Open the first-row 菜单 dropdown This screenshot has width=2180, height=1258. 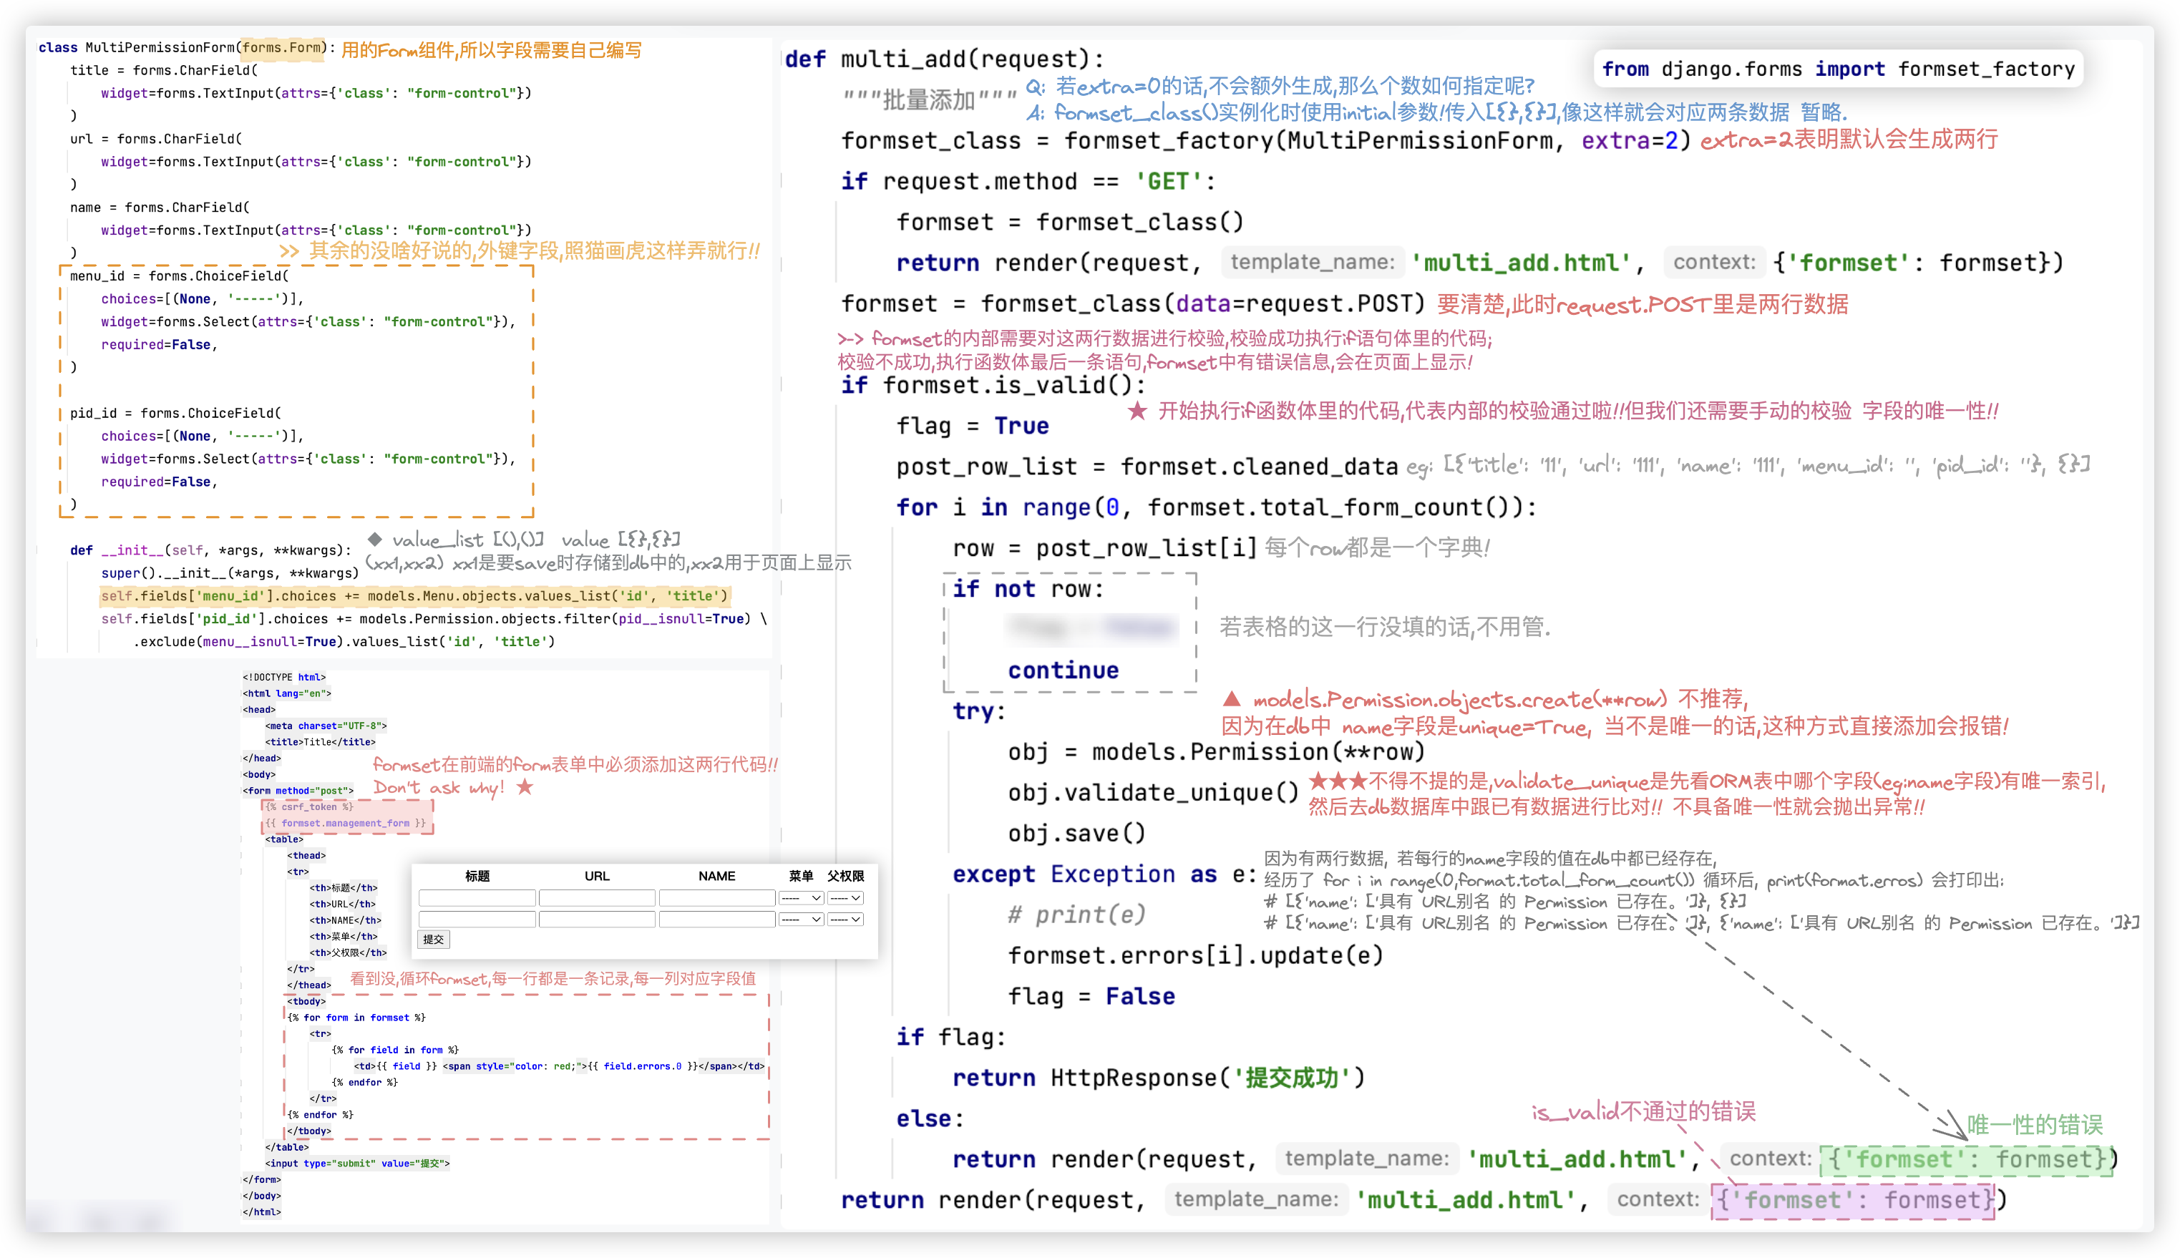(800, 898)
